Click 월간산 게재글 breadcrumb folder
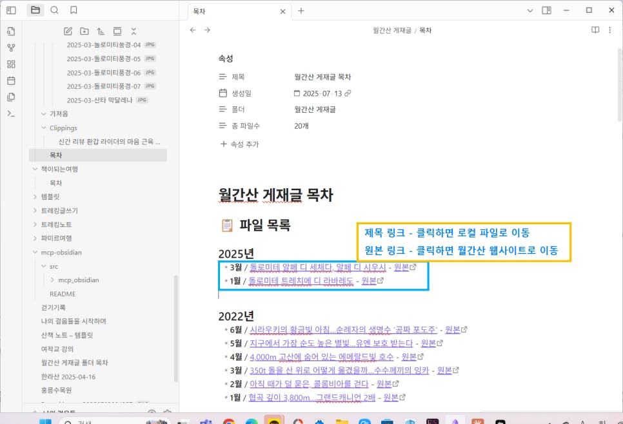Viewport: 623px width, 424px height. (x=391, y=30)
